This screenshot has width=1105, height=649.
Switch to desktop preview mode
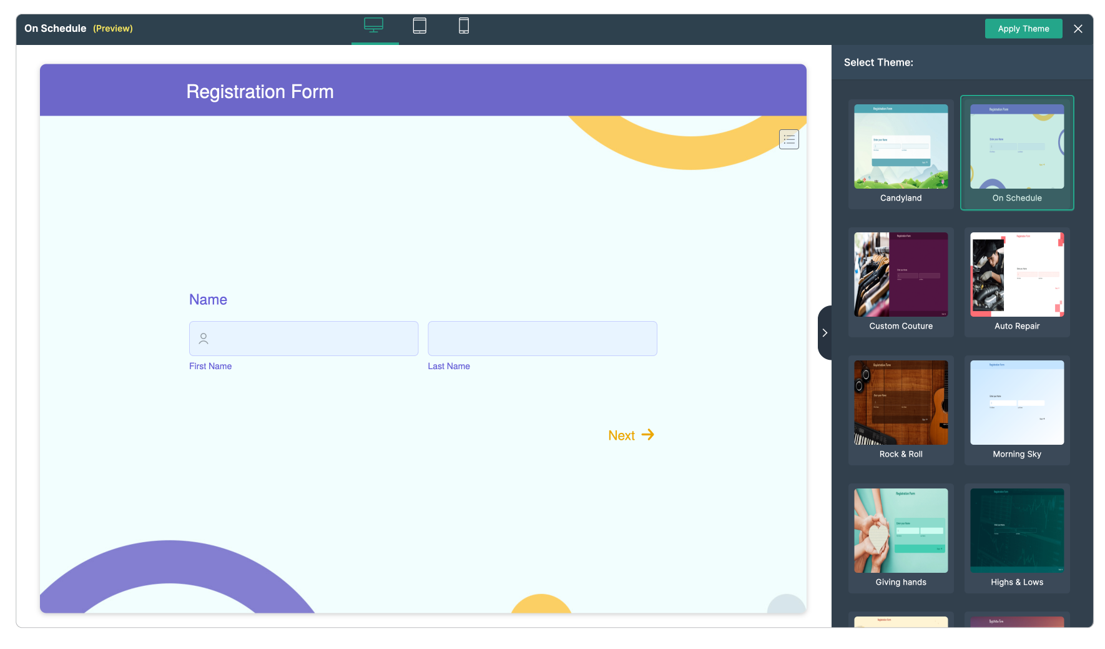tap(374, 25)
